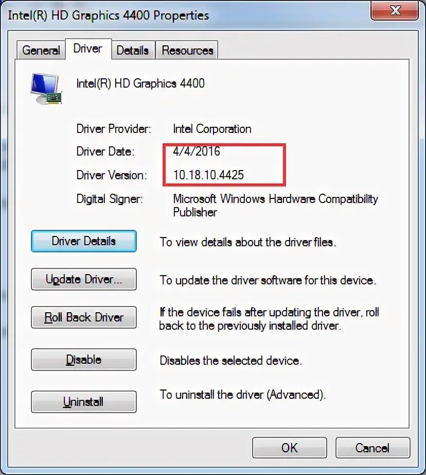The height and width of the screenshot is (475, 426).
Task: Click the display adapter device icon
Action: [x=46, y=89]
